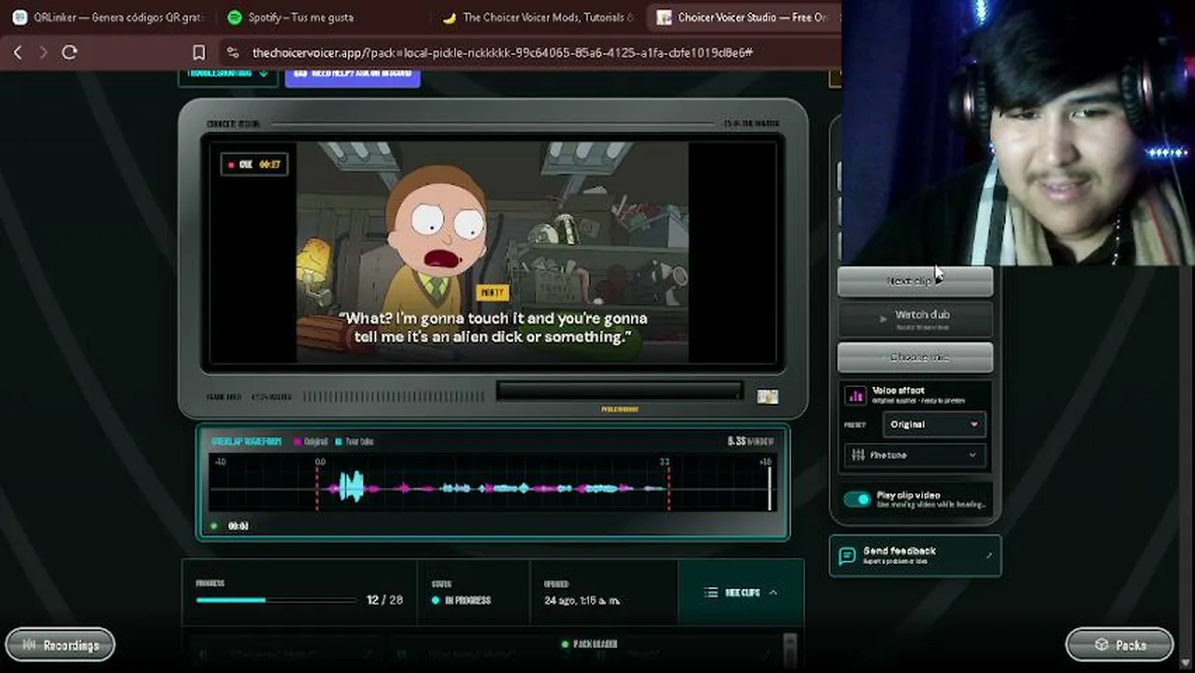Play the Watch dub preview
The width and height of the screenshot is (1195, 673).
coord(914,319)
